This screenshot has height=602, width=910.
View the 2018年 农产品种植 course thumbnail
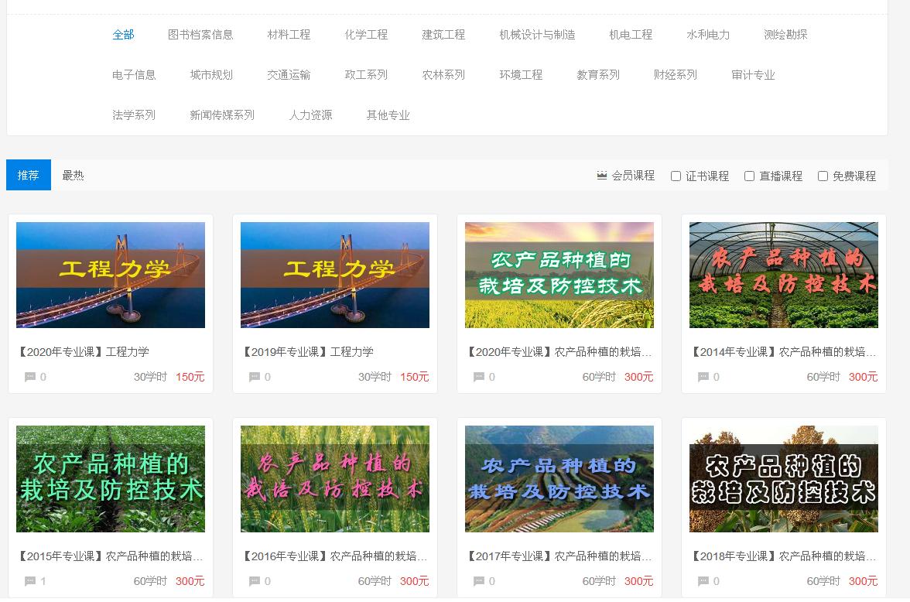(x=783, y=479)
